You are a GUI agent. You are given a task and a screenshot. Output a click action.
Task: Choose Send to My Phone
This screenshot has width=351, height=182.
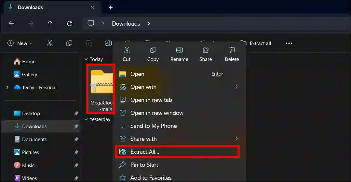178,126
